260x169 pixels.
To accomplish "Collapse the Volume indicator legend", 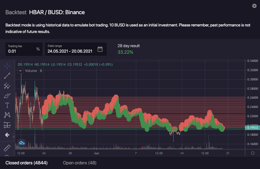I will point(20,71).
